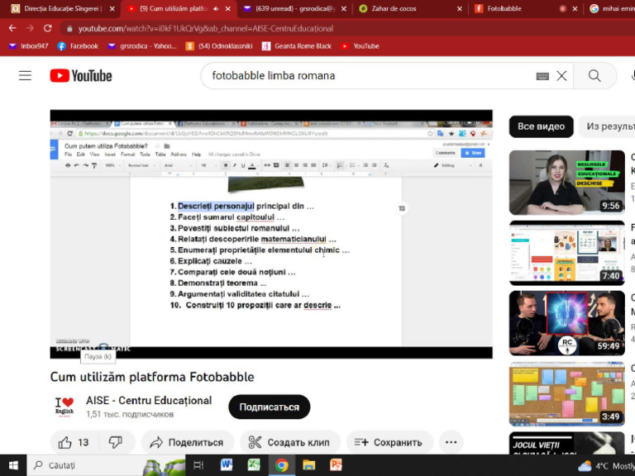The height and width of the screenshot is (476, 635).
Task: Switch to the Zahar de cocos tab
Action: (x=403, y=8)
